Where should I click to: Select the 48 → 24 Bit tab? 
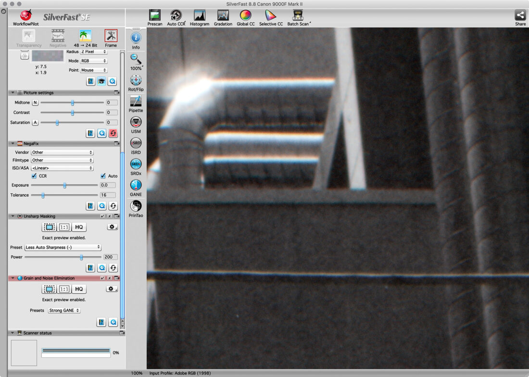coord(86,38)
